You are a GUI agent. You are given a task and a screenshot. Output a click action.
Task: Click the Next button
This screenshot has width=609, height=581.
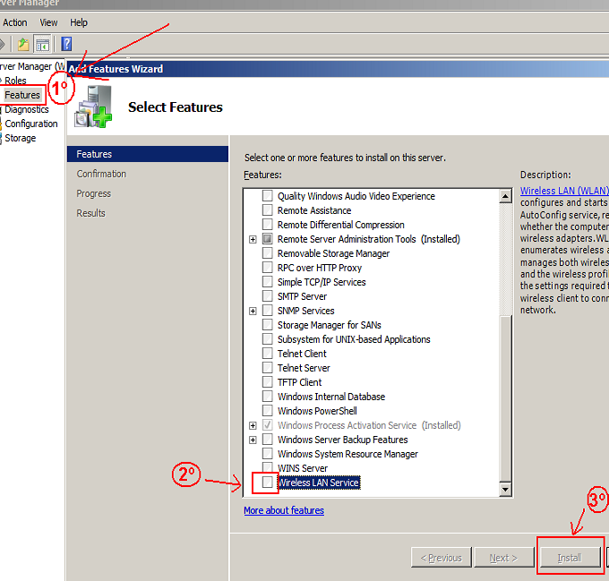coord(503,558)
